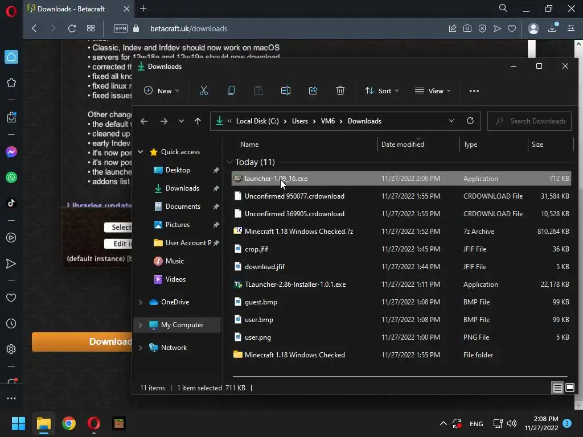Open TikTok in Opera sidebar
This screenshot has width=583, height=437.
click(11, 203)
